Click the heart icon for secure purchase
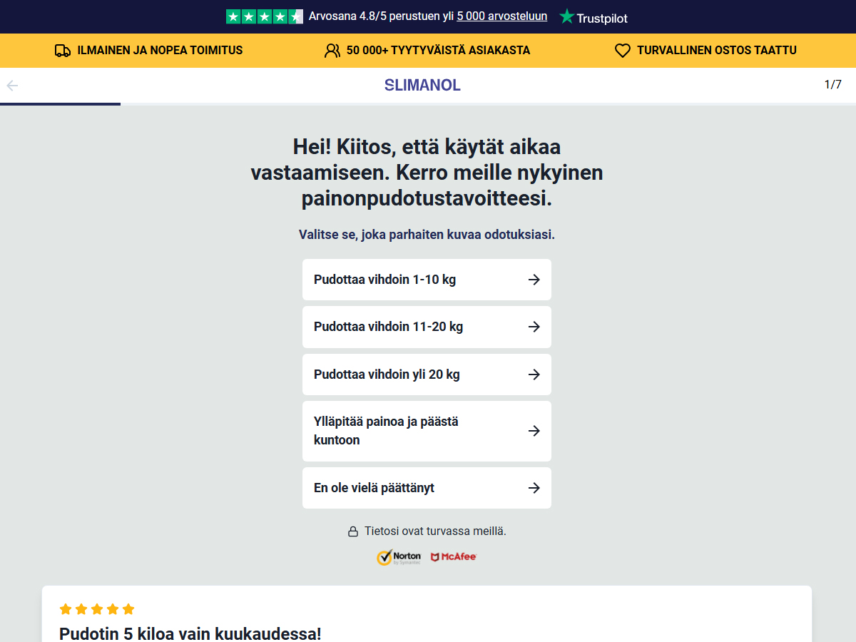 pyautogui.click(x=623, y=51)
